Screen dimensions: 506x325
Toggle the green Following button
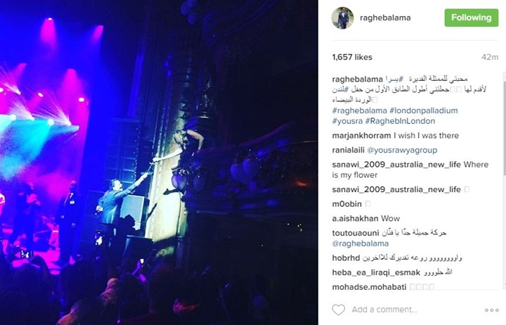point(471,18)
